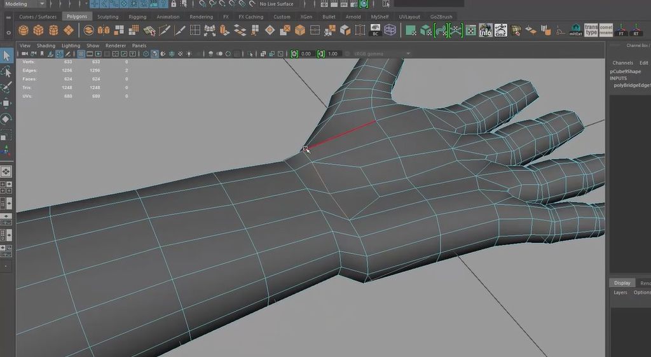Create a polygon cube from the shelf
Screen dimensions: 651x357
pos(39,31)
